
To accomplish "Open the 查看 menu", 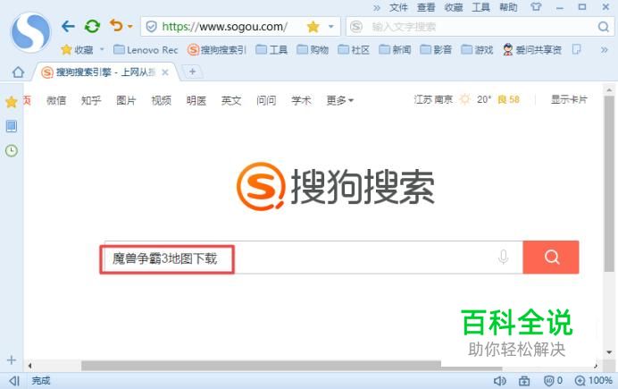I will pos(426,7).
